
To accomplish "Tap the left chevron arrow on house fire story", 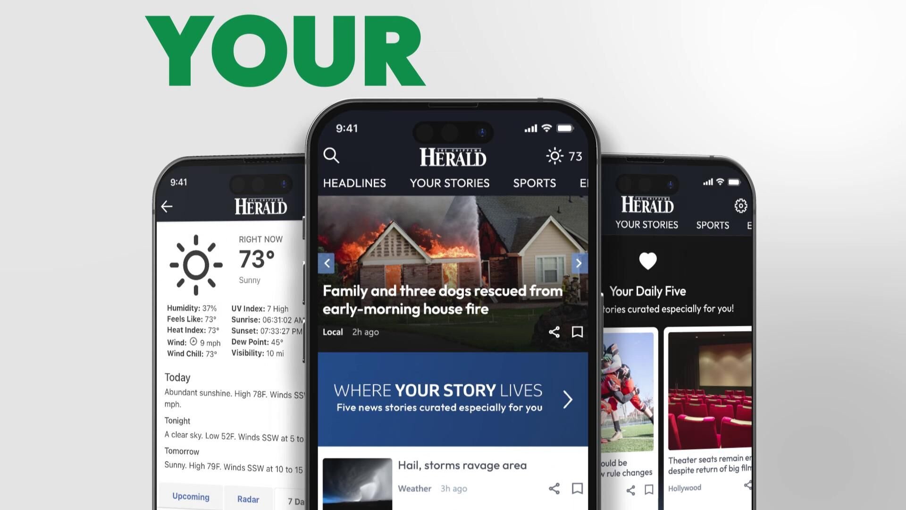I will pyautogui.click(x=328, y=262).
